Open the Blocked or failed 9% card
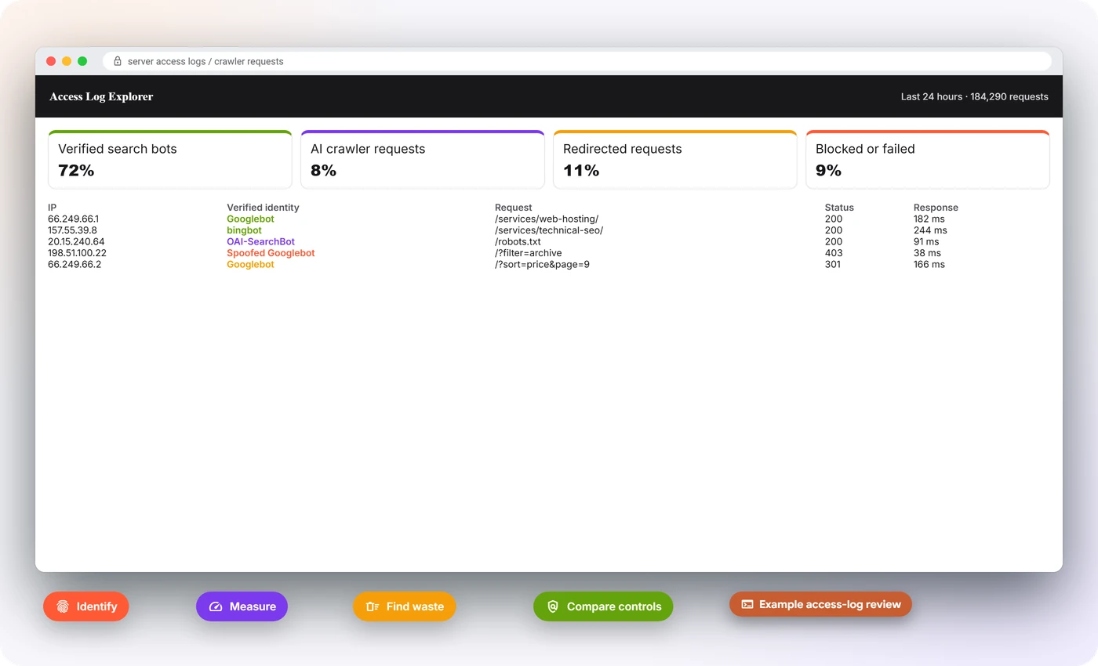1098x666 pixels. (x=928, y=160)
